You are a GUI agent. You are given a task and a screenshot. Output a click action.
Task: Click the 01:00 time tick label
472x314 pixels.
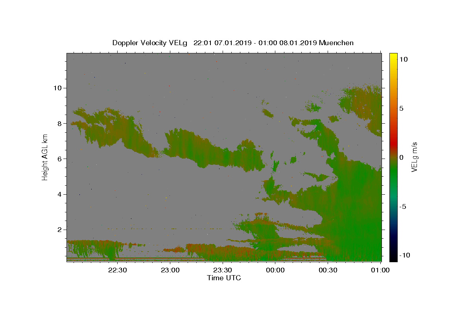(x=380, y=270)
